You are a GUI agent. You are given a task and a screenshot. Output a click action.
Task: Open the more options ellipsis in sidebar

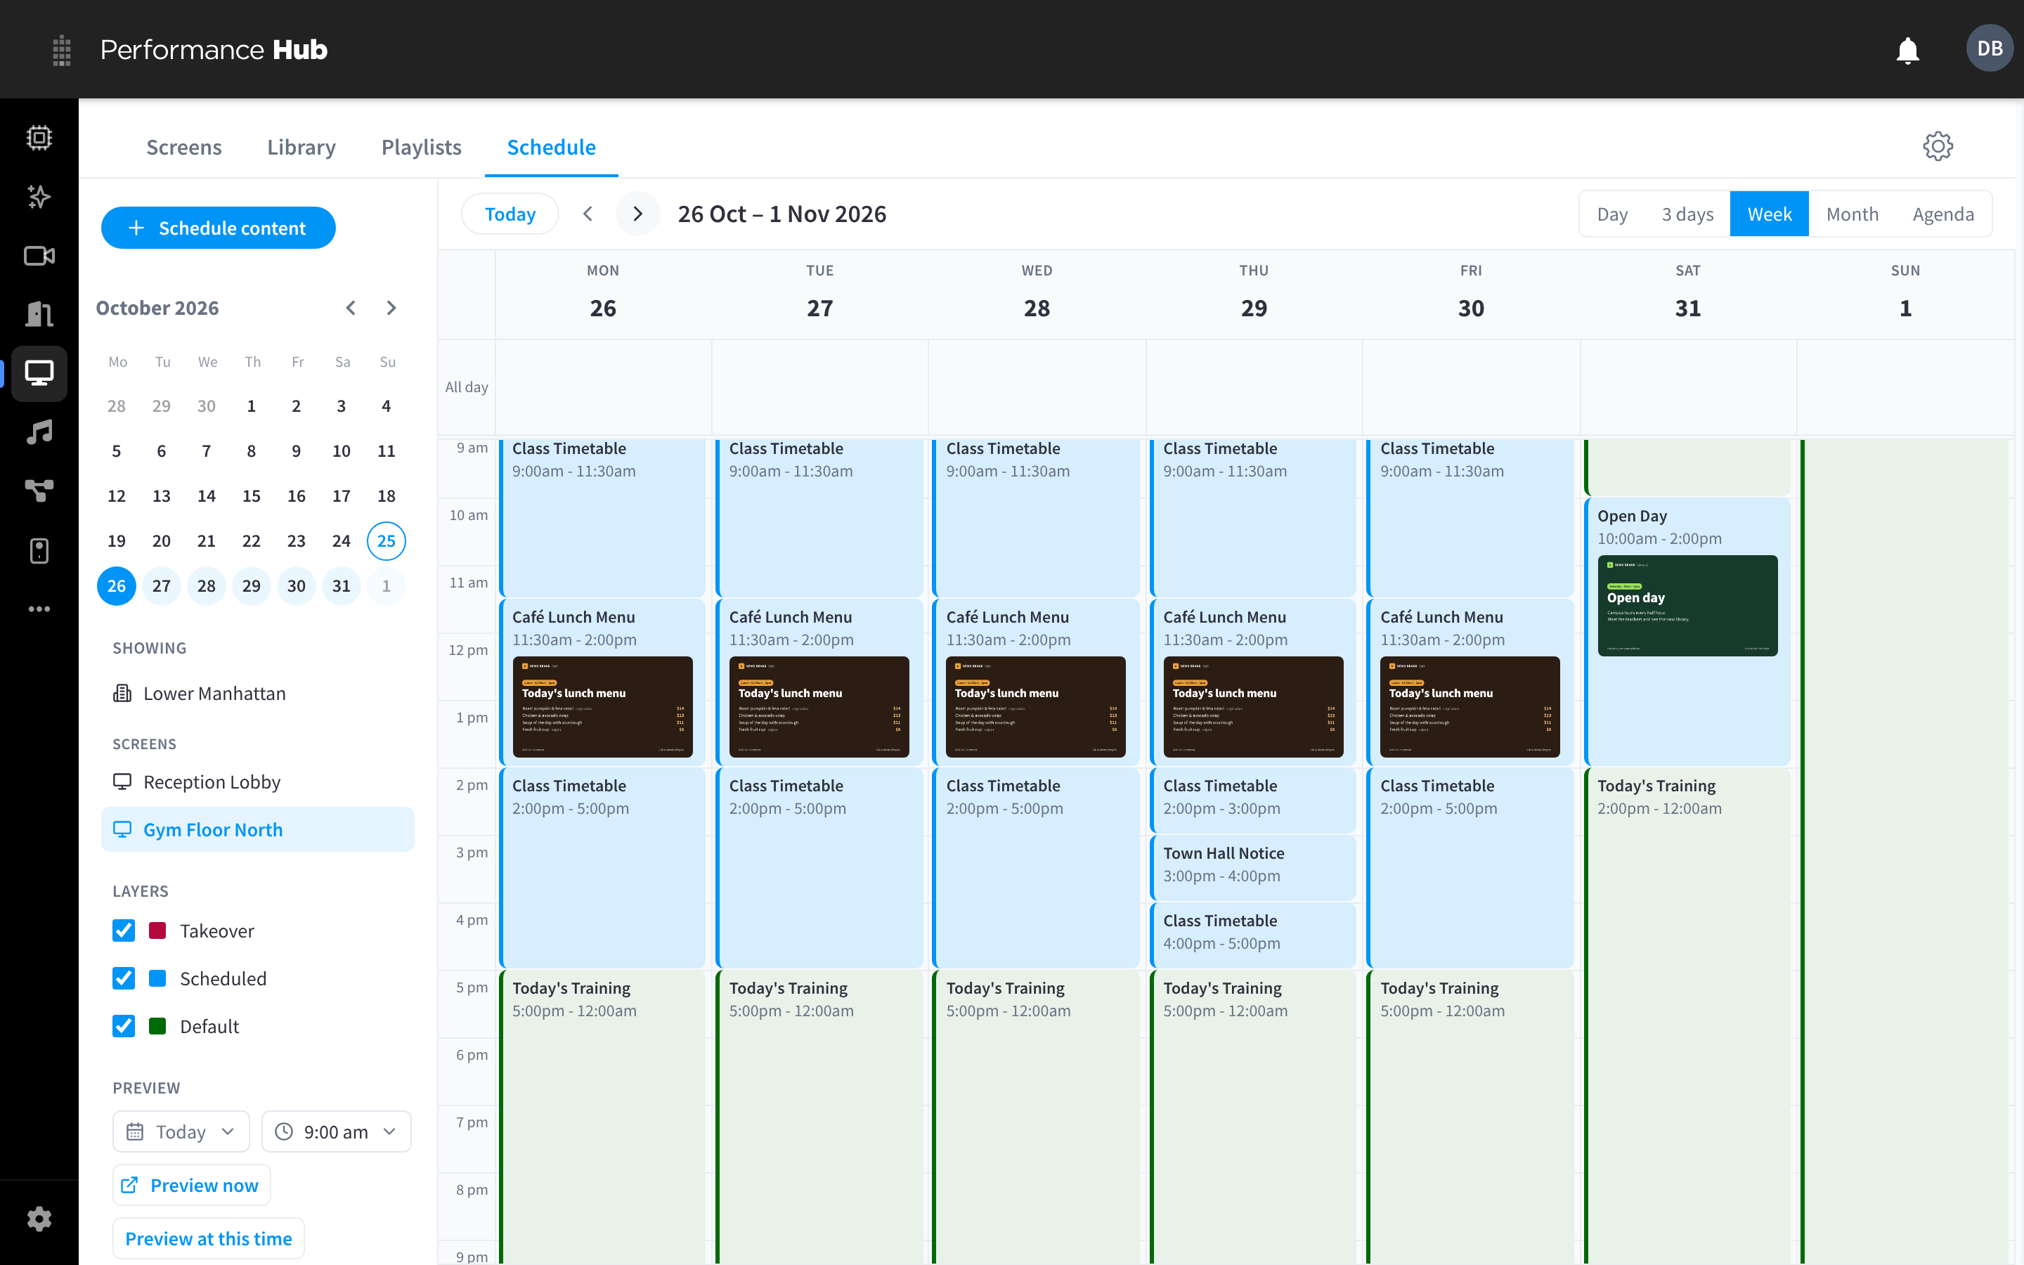pos(39,608)
